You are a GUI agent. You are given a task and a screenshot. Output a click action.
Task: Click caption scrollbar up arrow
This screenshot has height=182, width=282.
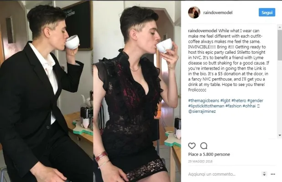[280, 27]
